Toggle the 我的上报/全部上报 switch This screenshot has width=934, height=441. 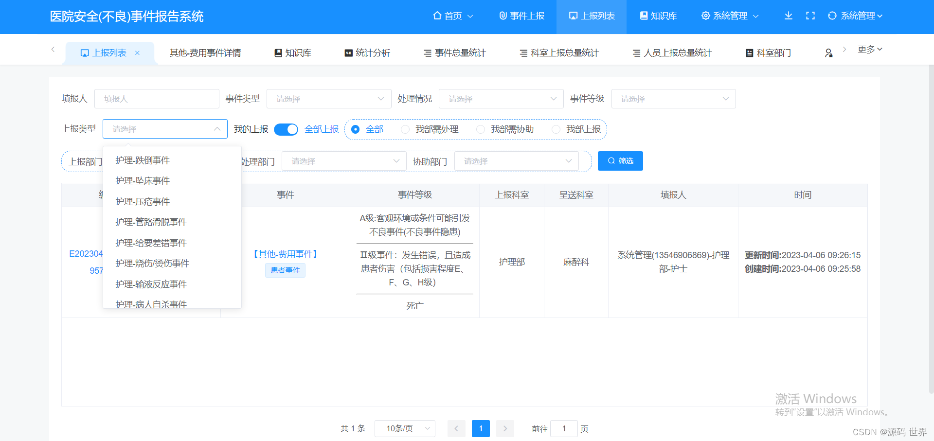(286, 129)
